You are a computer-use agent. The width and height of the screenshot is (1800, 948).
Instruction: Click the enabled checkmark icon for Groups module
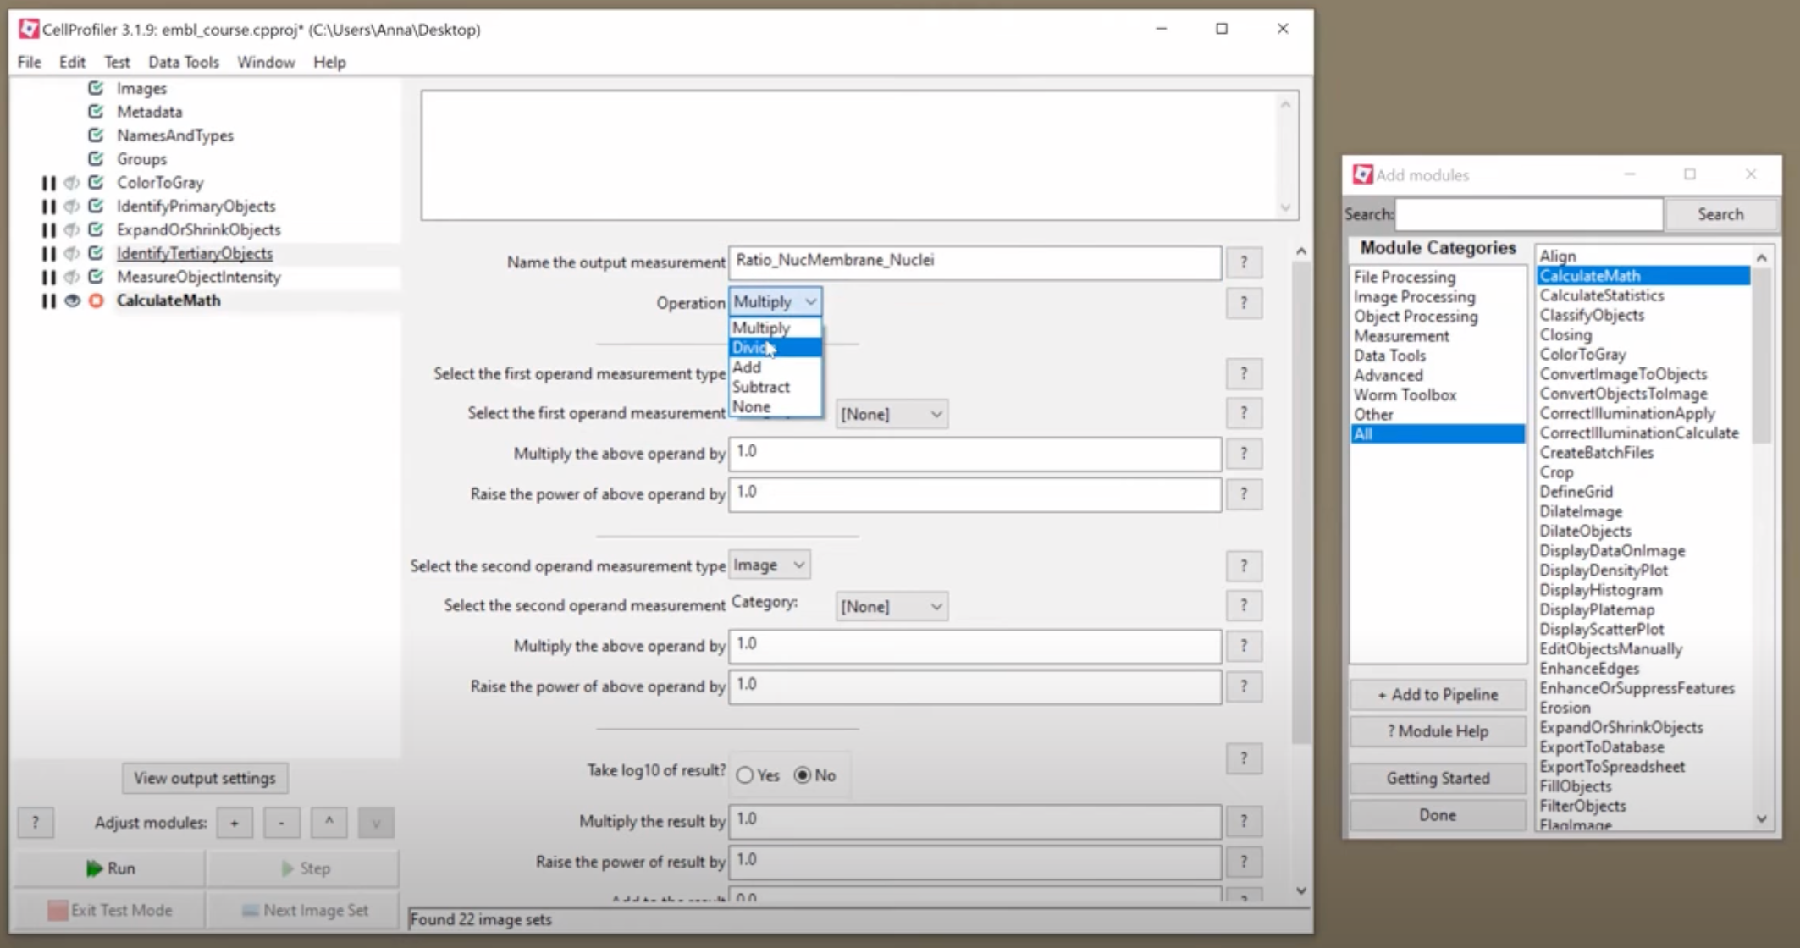coord(96,159)
